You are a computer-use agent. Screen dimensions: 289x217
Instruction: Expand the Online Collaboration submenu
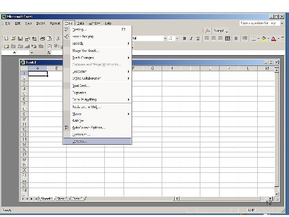97,78
